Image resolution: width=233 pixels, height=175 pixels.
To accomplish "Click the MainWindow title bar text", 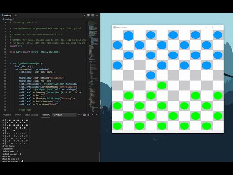I will (x=122, y=28).
